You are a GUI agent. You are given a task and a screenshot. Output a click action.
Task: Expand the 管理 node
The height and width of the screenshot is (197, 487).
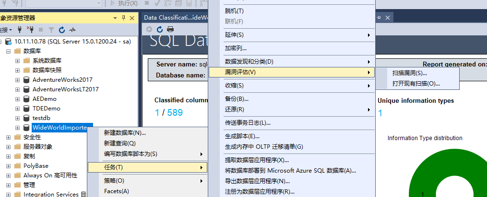(x=8, y=185)
